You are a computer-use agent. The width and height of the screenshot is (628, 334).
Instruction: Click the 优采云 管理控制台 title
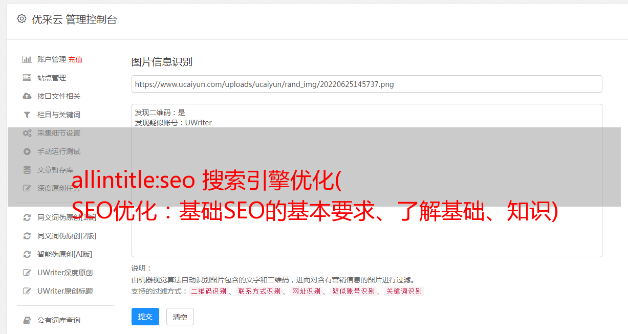74,19
